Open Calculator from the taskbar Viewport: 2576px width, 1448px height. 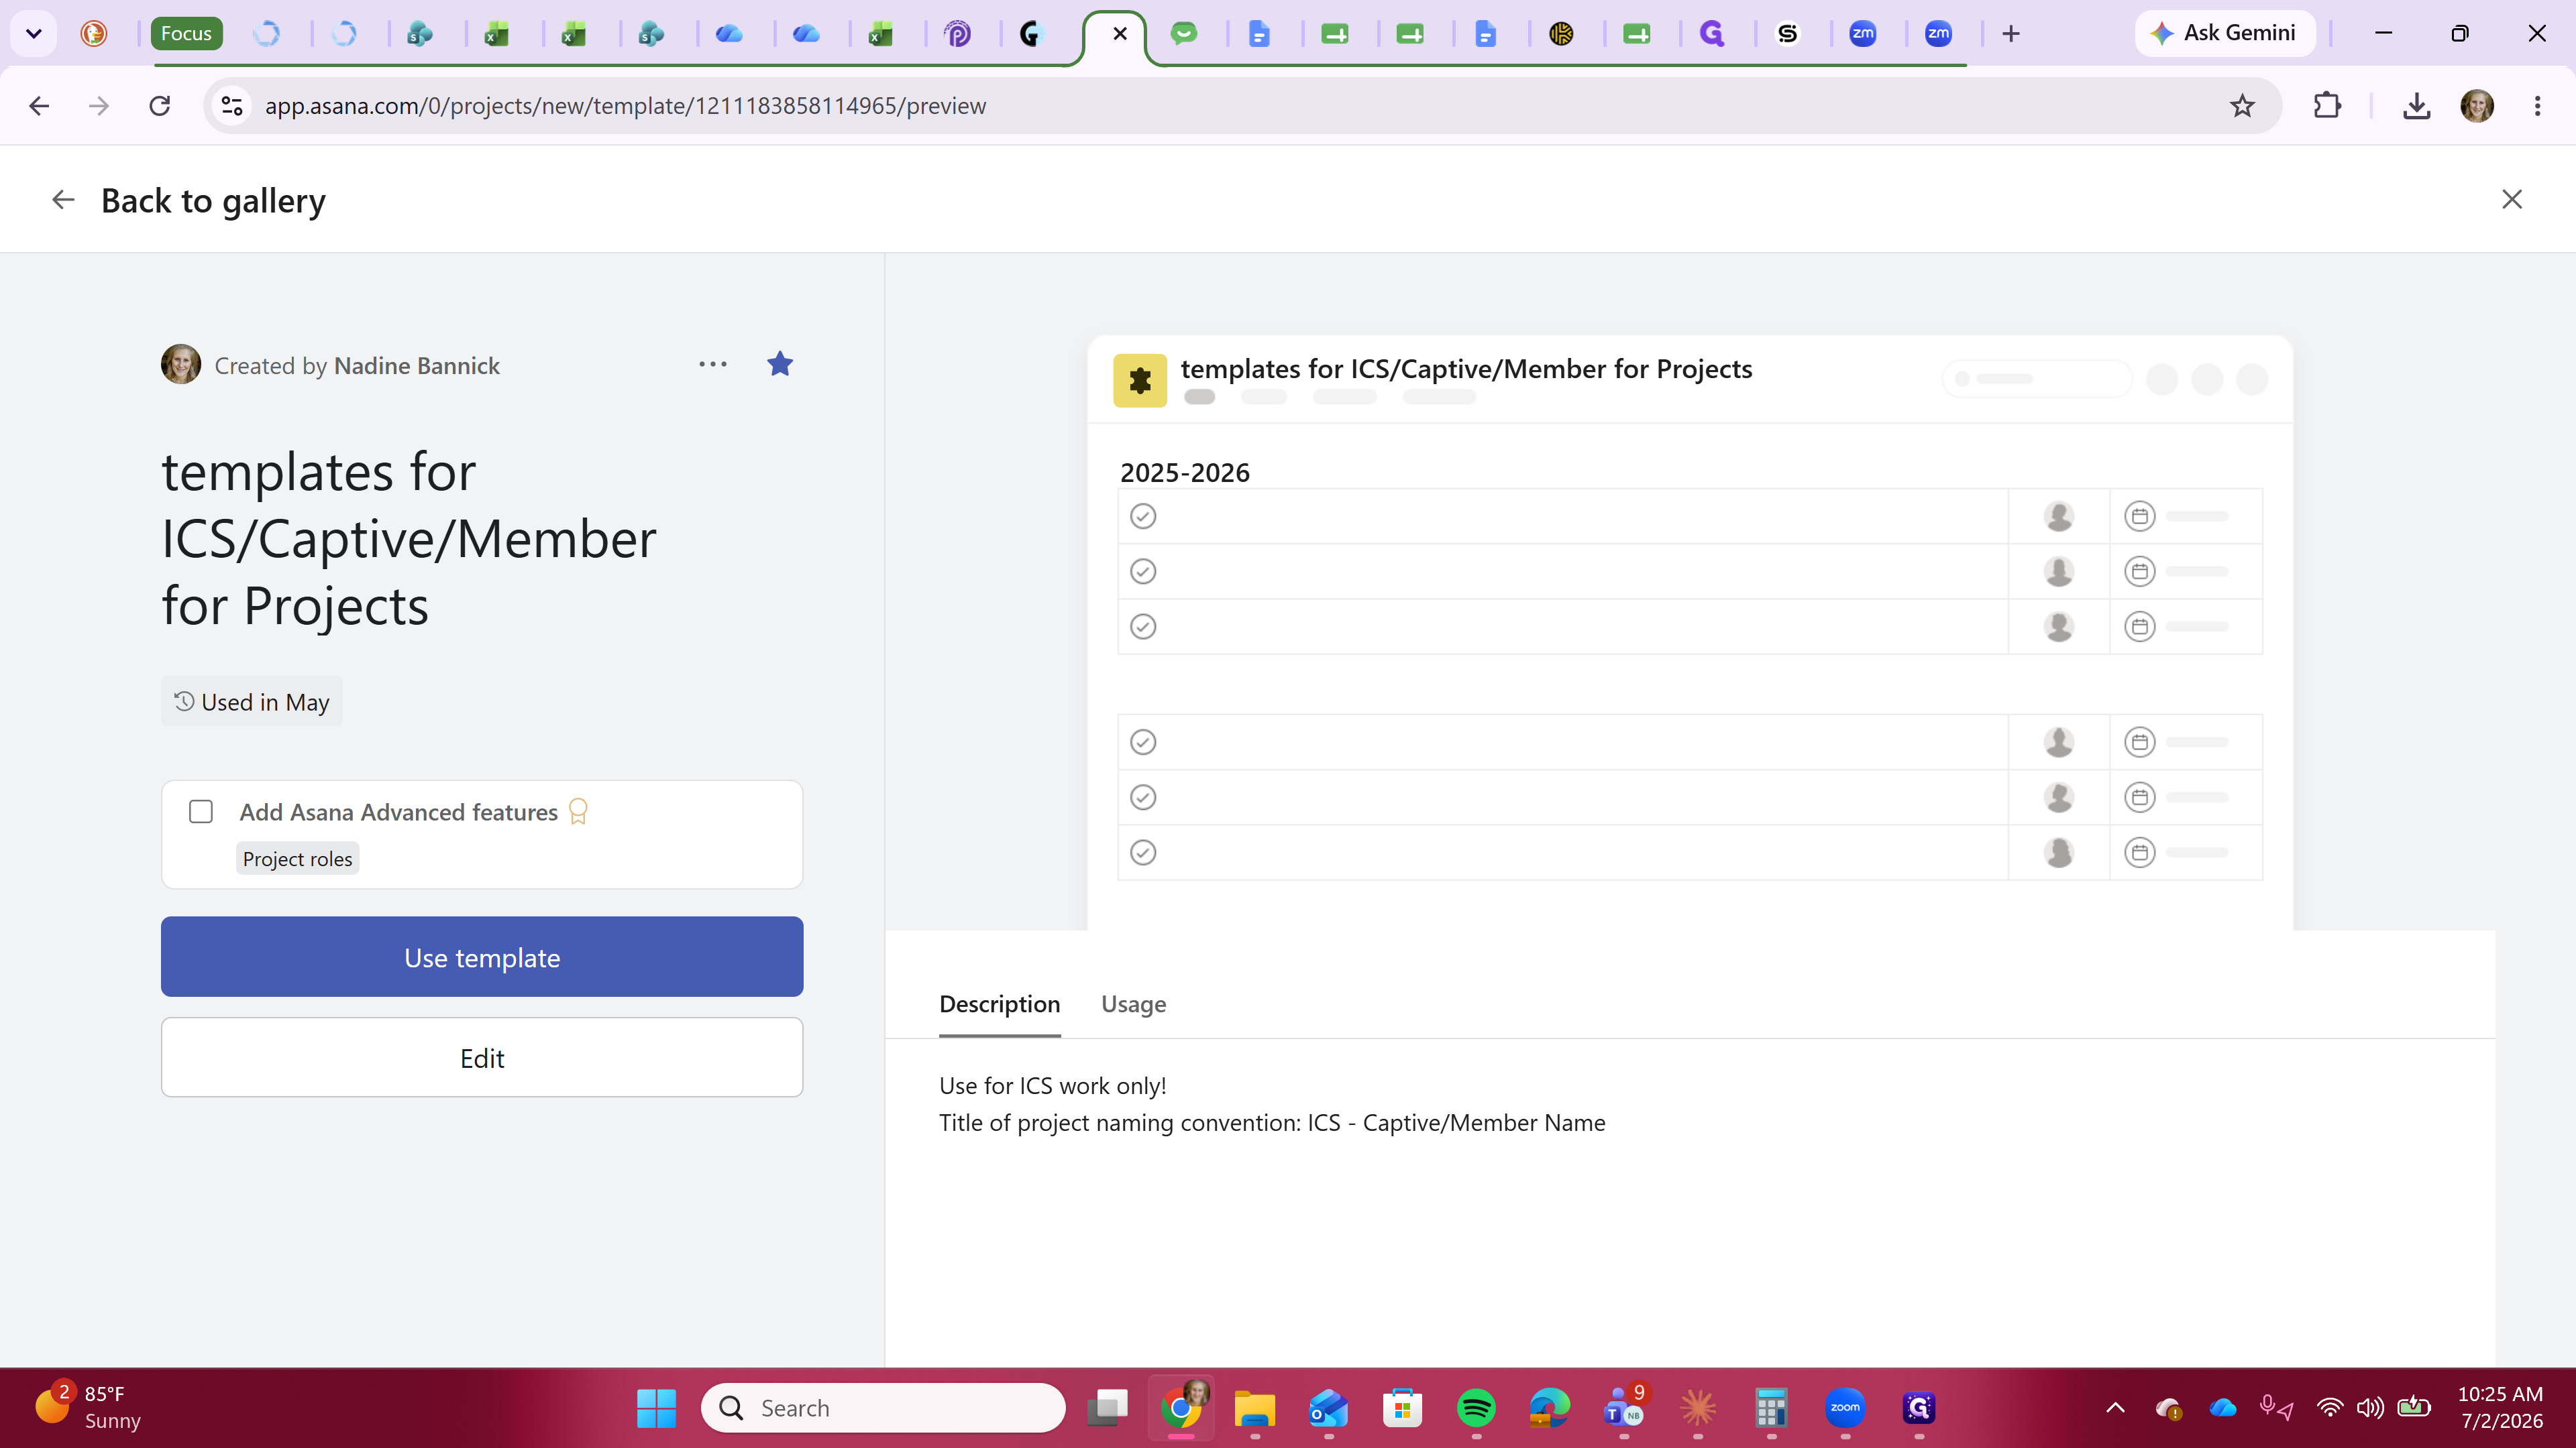coord(1771,1408)
